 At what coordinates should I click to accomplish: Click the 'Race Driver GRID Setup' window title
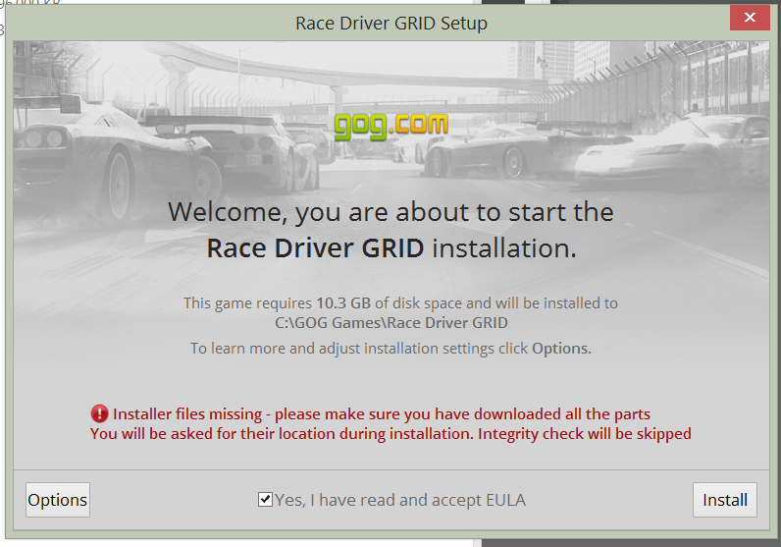point(391,24)
